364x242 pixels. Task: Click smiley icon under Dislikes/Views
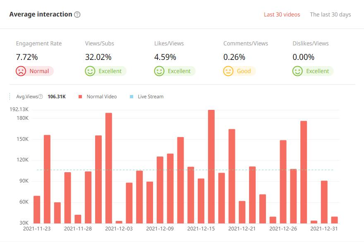coord(297,71)
